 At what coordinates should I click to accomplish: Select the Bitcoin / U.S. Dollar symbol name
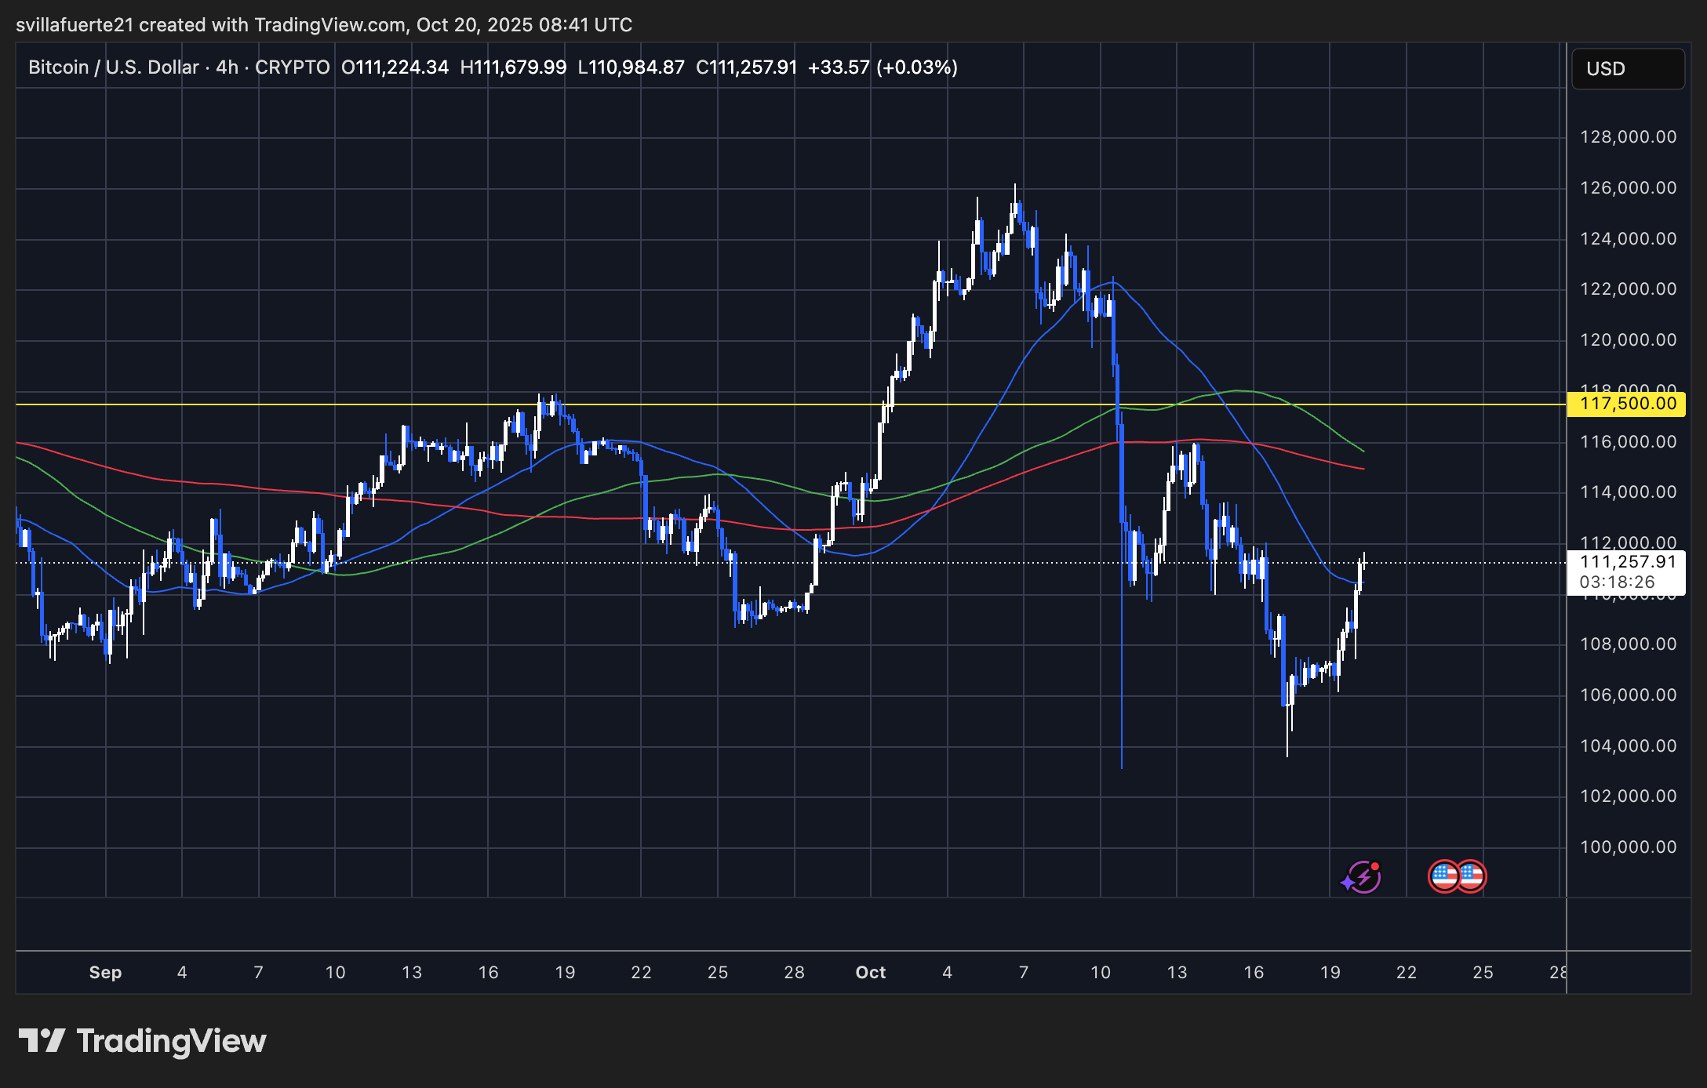point(112,67)
